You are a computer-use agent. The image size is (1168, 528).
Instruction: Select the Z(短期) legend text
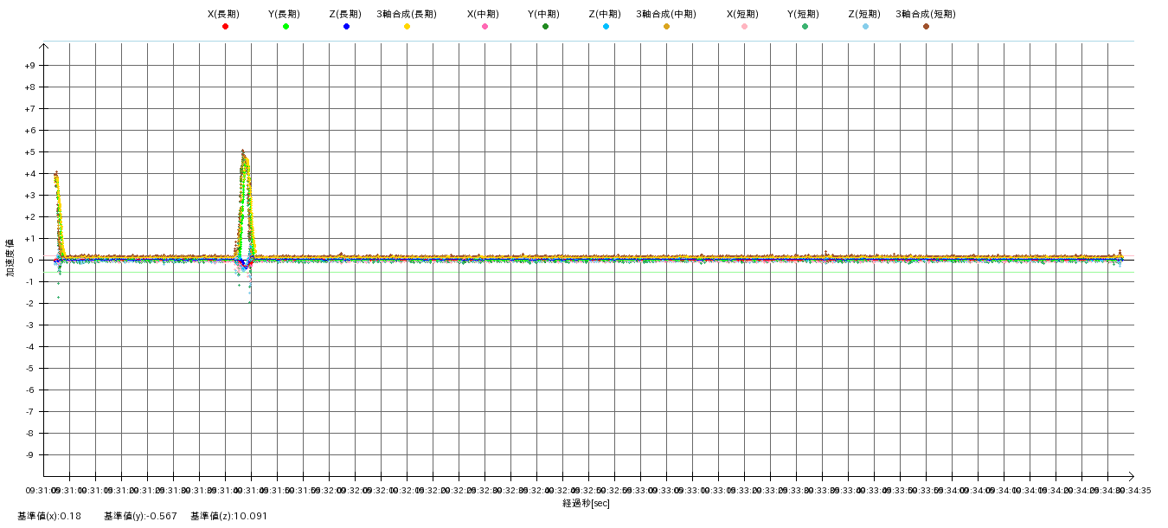pyautogui.click(x=864, y=14)
